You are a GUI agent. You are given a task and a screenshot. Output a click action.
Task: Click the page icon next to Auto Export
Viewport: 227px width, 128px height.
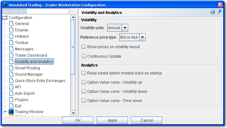(x=11, y=93)
